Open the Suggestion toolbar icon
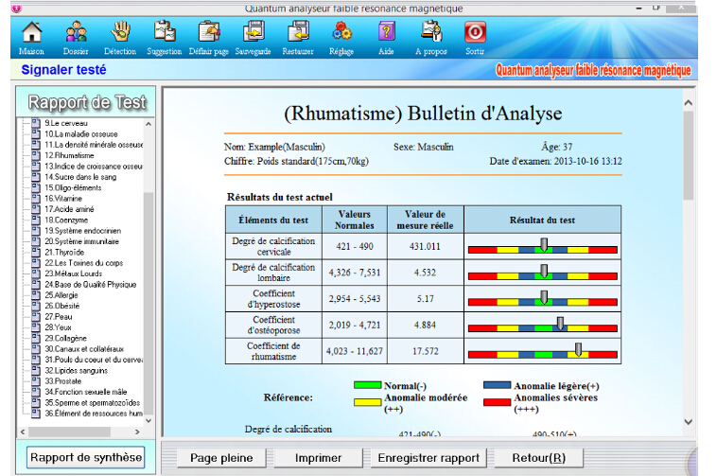Image resolution: width=717 pixels, height=476 pixels. click(x=165, y=38)
